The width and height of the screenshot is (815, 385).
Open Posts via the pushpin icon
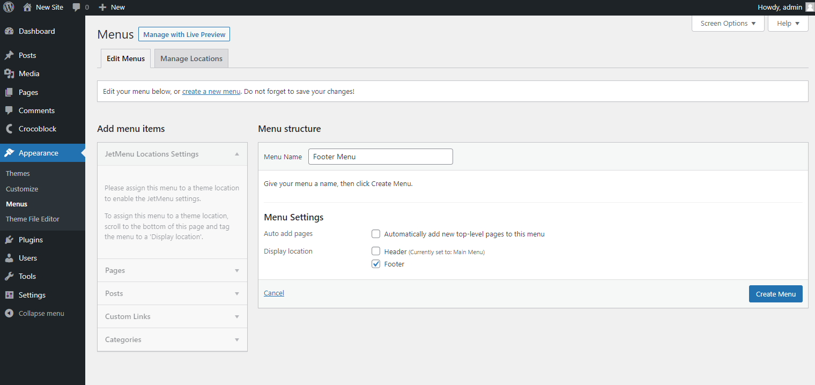click(x=9, y=55)
